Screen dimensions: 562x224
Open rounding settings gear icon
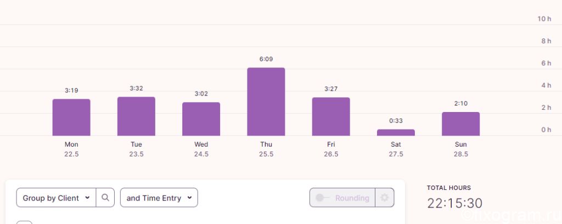(x=385, y=198)
